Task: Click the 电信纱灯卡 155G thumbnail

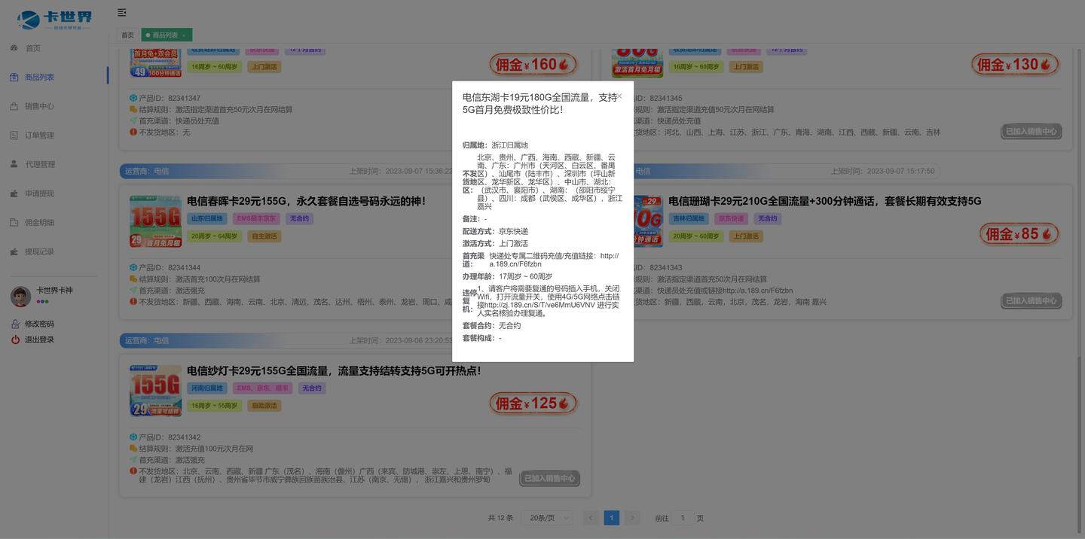Action: (155, 391)
